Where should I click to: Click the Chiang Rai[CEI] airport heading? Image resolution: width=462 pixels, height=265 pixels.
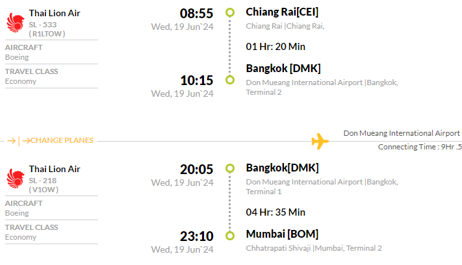pyautogui.click(x=282, y=12)
